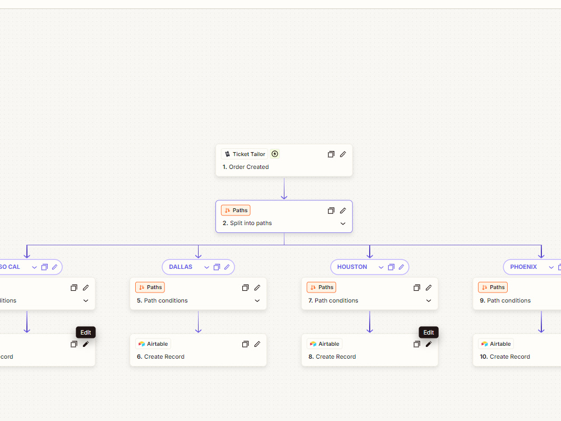Viewport: 561px width, 421px height.
Task: Rename the HOUSTON path with pencil icon
Action: click(x=402, y=267)
